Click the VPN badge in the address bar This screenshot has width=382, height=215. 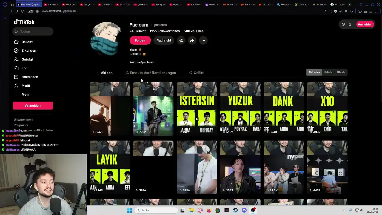pyautogui.click(x=30, y=11)
